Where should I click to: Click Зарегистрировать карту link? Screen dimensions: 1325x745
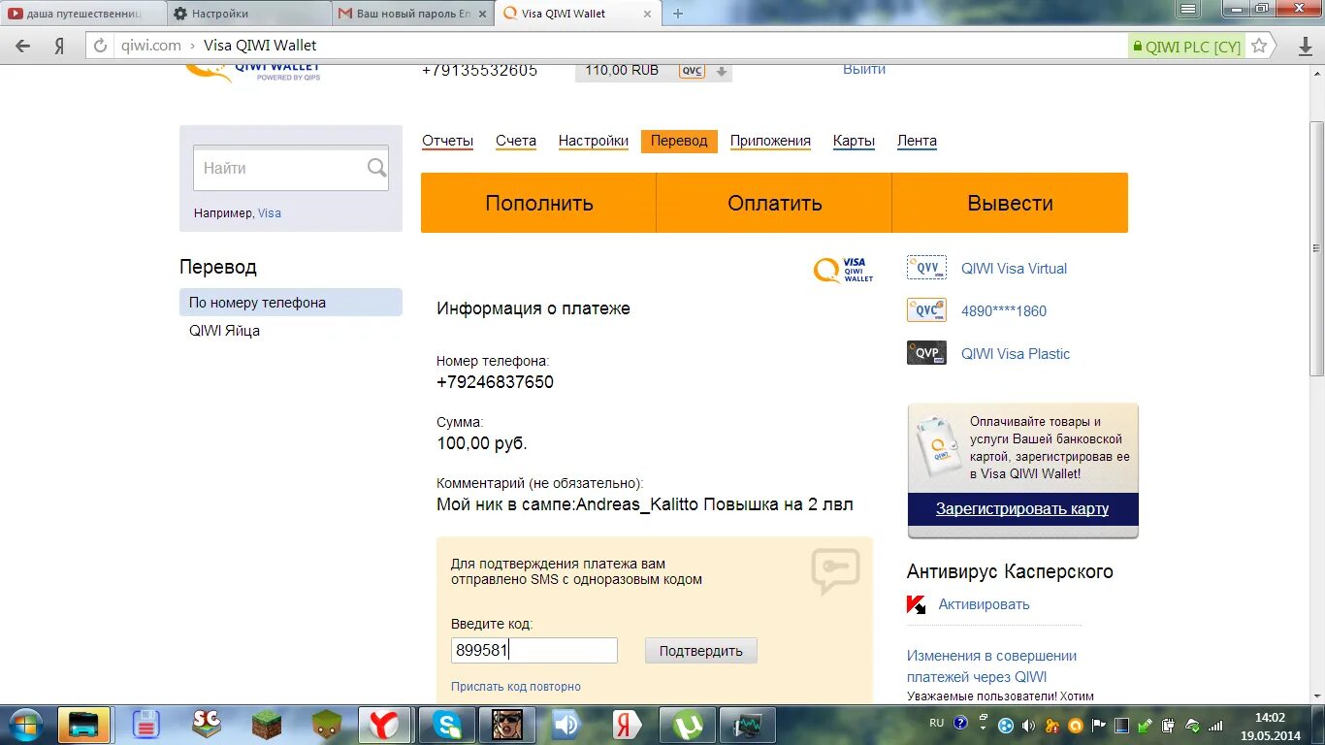1022,508
